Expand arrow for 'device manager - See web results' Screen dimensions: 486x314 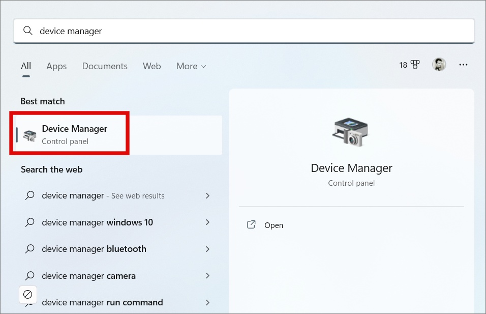(207, 195)
